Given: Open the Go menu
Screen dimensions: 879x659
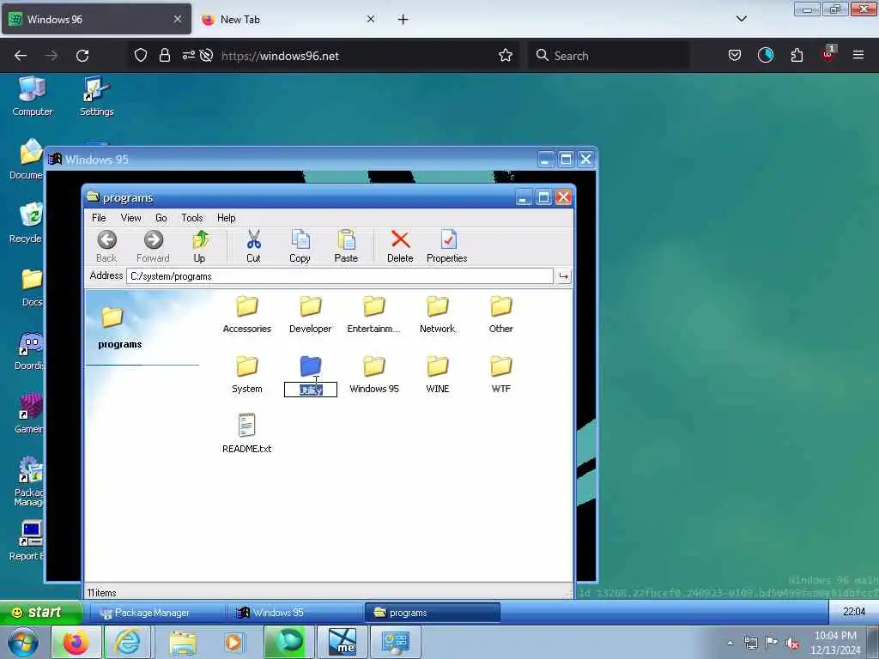Looking at the screenshot, I should click(161, 218).
